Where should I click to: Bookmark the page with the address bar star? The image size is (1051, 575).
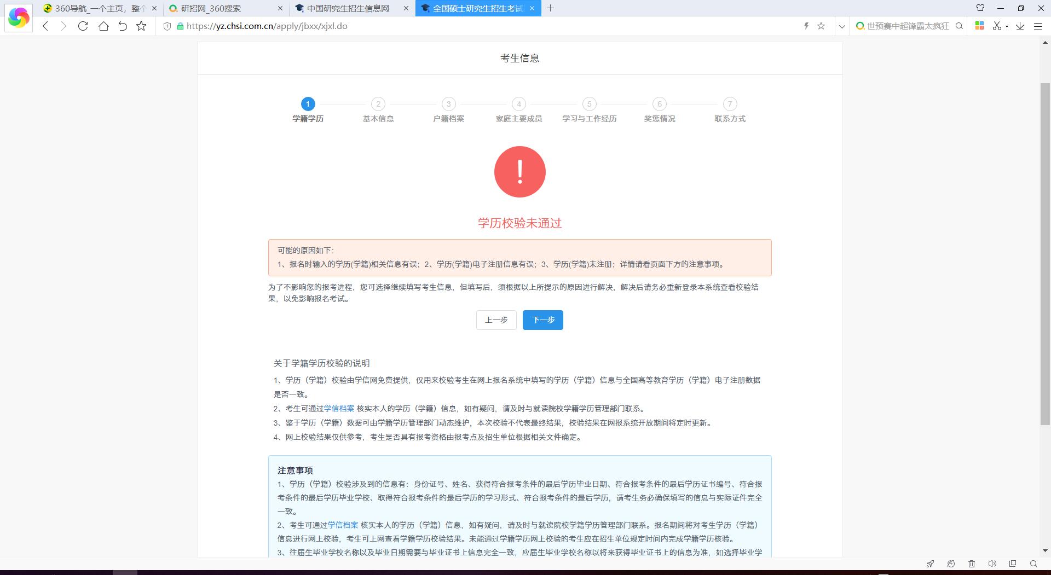point(821,26)
